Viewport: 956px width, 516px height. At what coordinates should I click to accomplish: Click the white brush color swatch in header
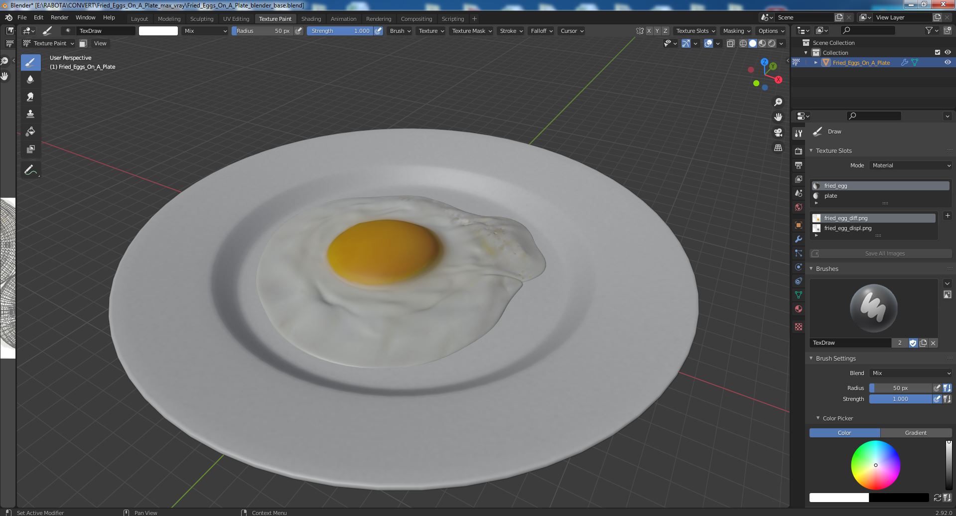coord(158,31)
